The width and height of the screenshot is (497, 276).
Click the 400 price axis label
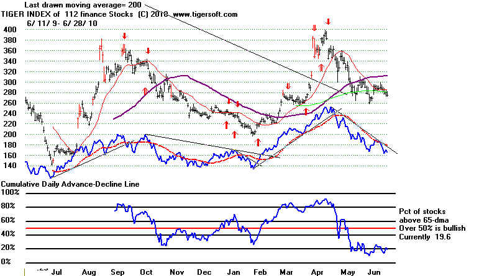click(9, 30)
